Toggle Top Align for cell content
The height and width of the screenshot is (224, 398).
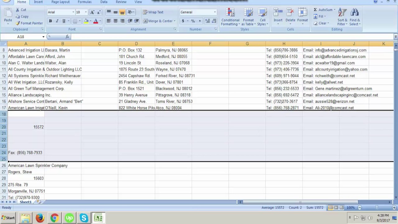[x=109, y=12]
